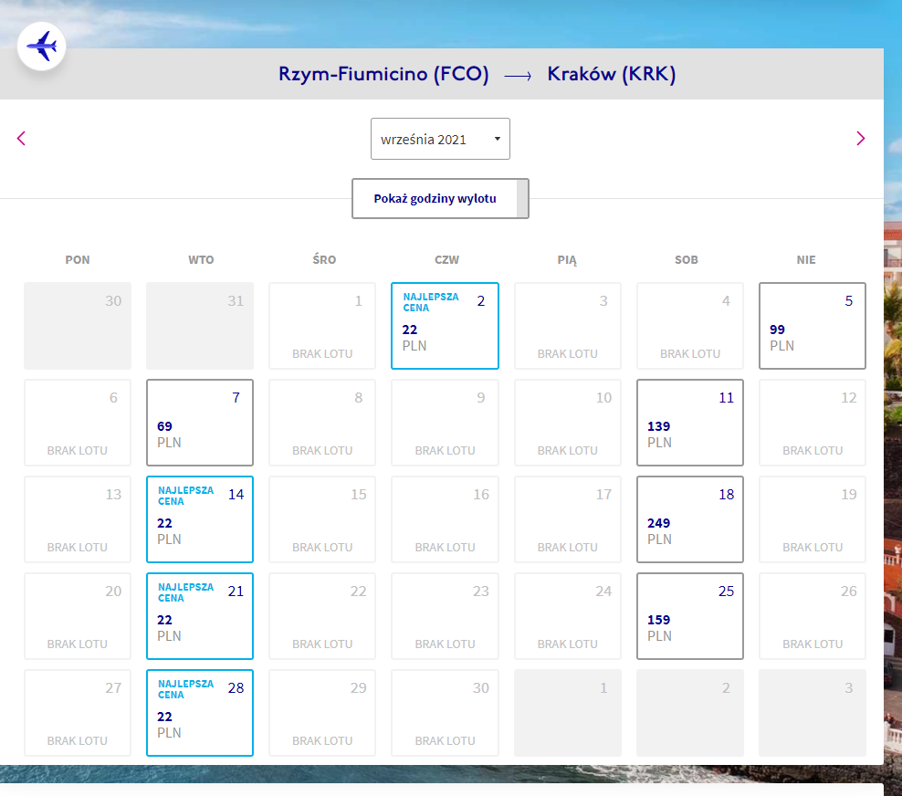
Task: Click the airplane icon in the header
Action: pos(41,46)
